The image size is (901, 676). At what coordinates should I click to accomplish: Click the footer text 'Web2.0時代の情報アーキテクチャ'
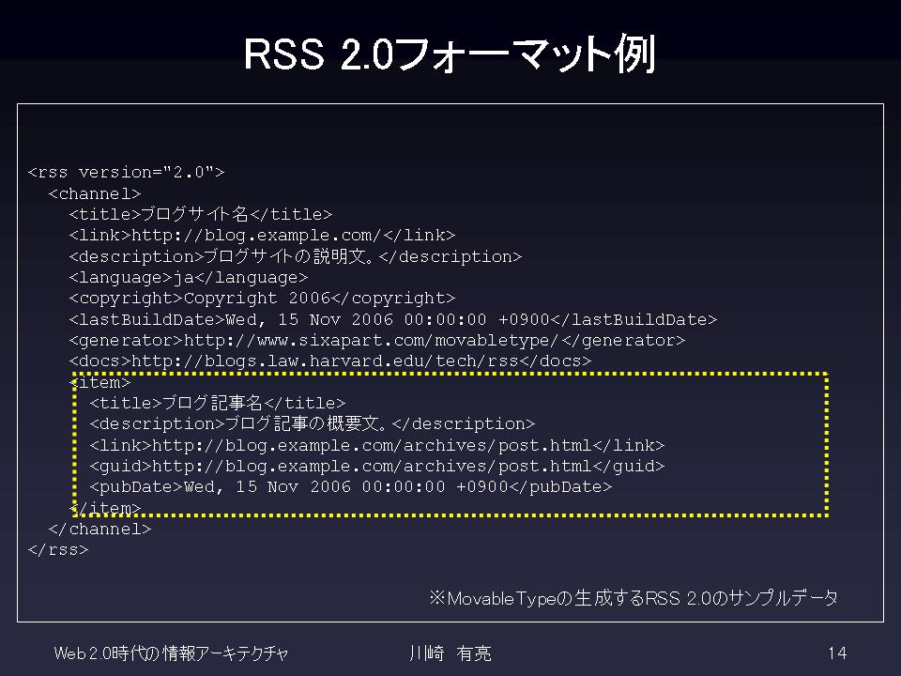click(x=171, y=653)
